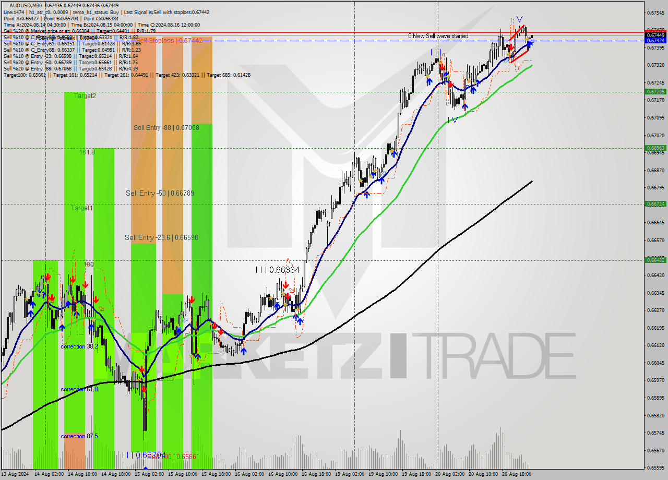Image resolution: width=668 pixels, height=480 pixels.
Task: Click the current price tag 0.67449
Action: tap(655, 35)
